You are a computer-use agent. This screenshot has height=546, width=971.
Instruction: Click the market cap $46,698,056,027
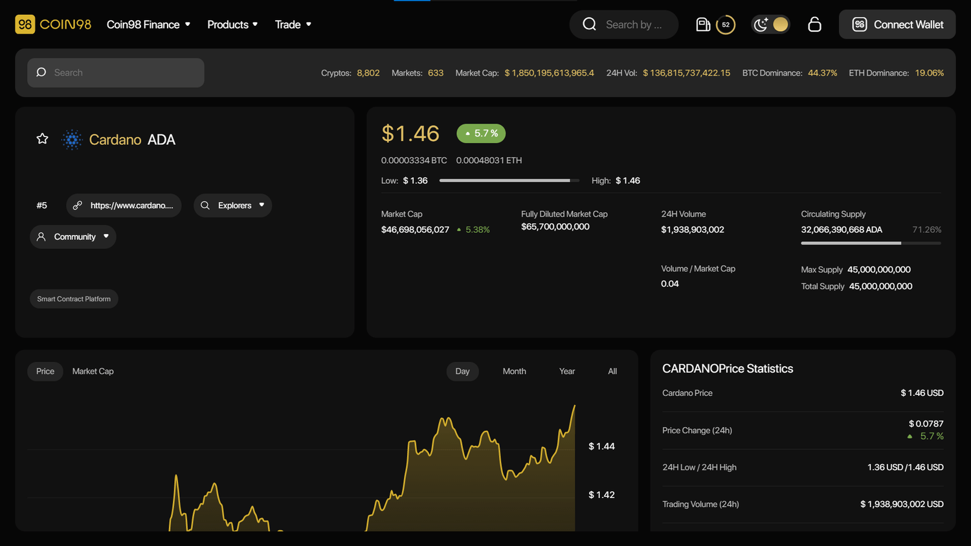415,230
